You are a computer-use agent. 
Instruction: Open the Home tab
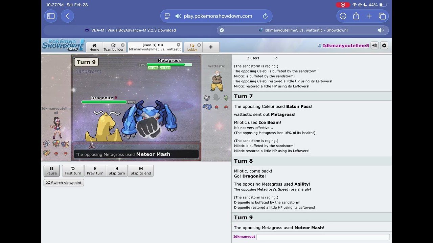94,47
